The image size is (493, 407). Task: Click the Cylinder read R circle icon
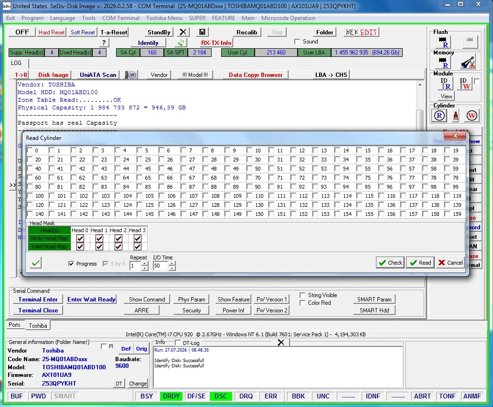coord(439,116)
